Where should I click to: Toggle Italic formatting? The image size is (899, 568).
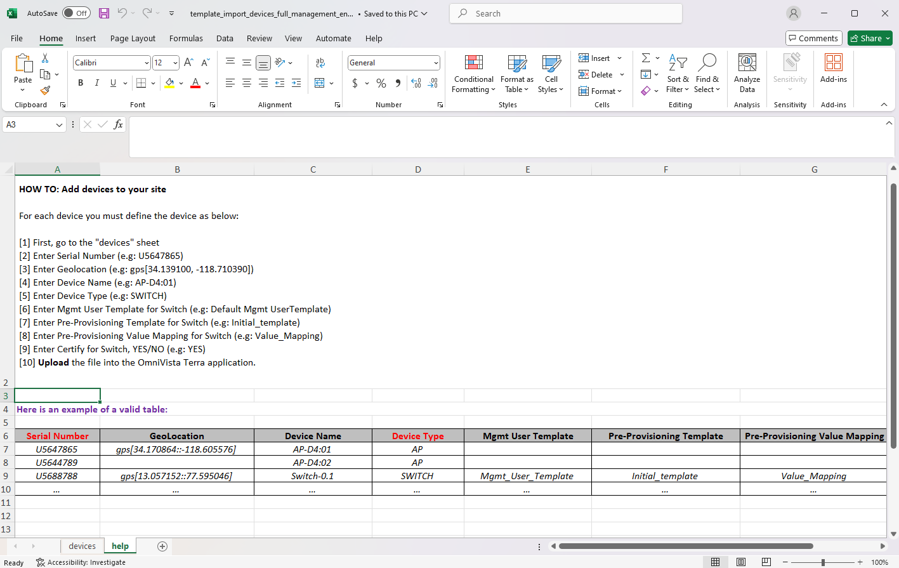97,83
